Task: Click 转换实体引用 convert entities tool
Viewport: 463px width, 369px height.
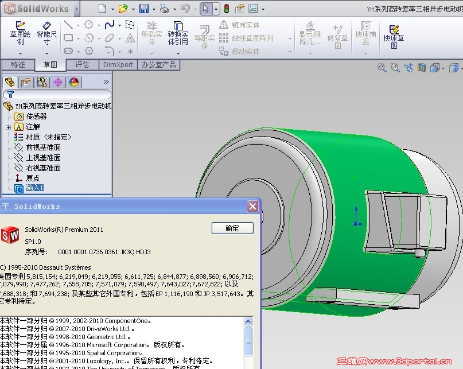Action: 178,33
